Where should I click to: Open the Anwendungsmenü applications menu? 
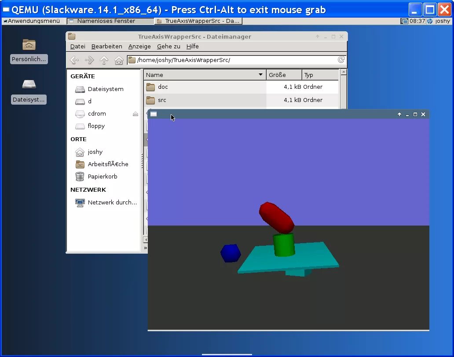[x=32, y=21]
